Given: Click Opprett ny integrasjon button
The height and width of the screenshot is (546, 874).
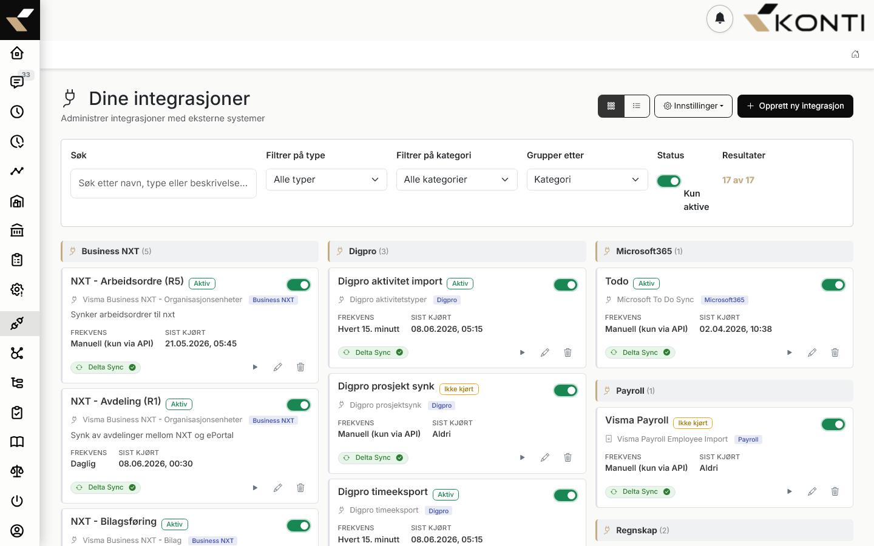Looking at the screenshot, I should 795,106.
